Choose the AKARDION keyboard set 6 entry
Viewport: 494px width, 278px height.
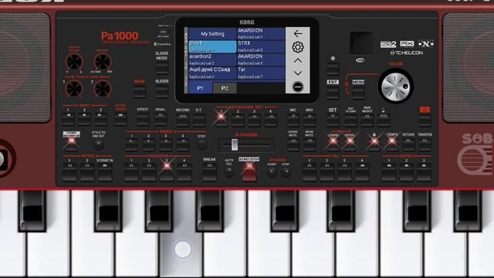tap(261, 59)
